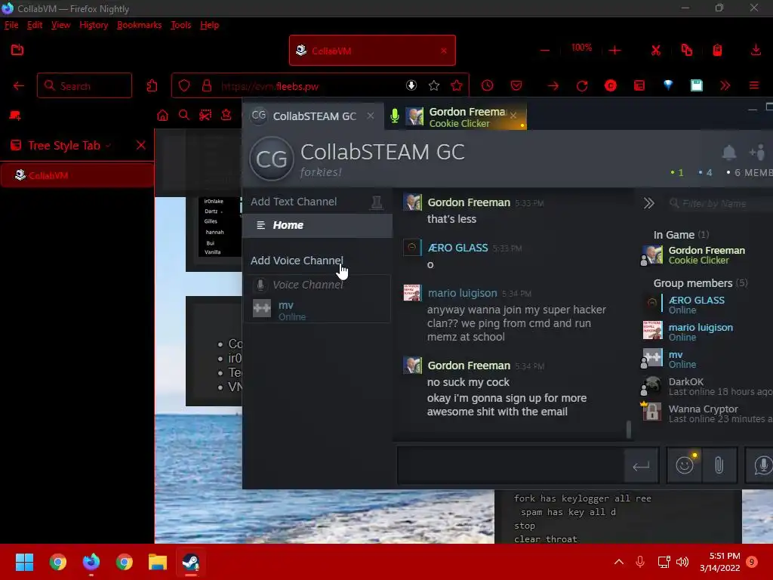Toggle the star icon next to URL bar bookmark

[457, 86]
